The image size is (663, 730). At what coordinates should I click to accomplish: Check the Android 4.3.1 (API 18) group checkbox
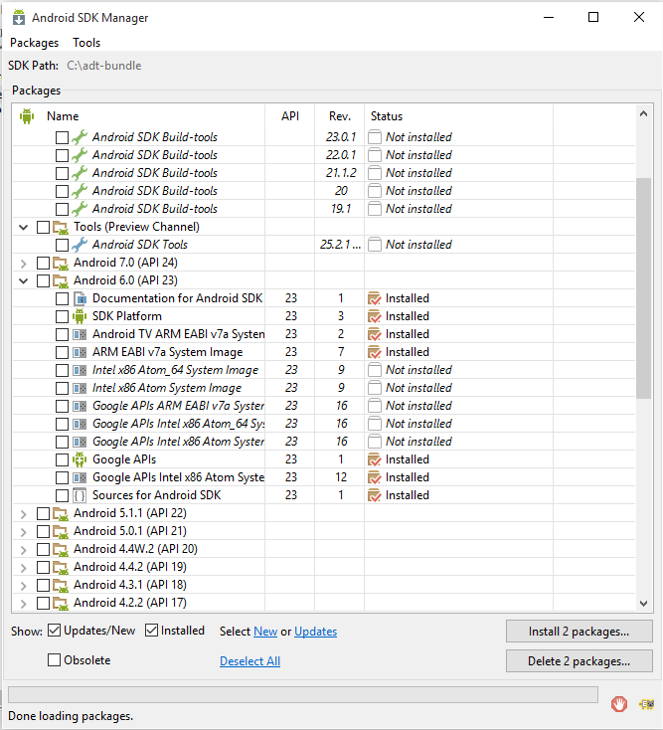point(44,585)
